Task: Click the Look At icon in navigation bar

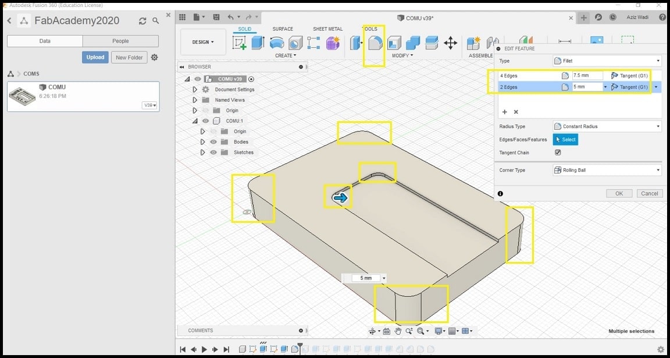Action: [x=387, y=331]
